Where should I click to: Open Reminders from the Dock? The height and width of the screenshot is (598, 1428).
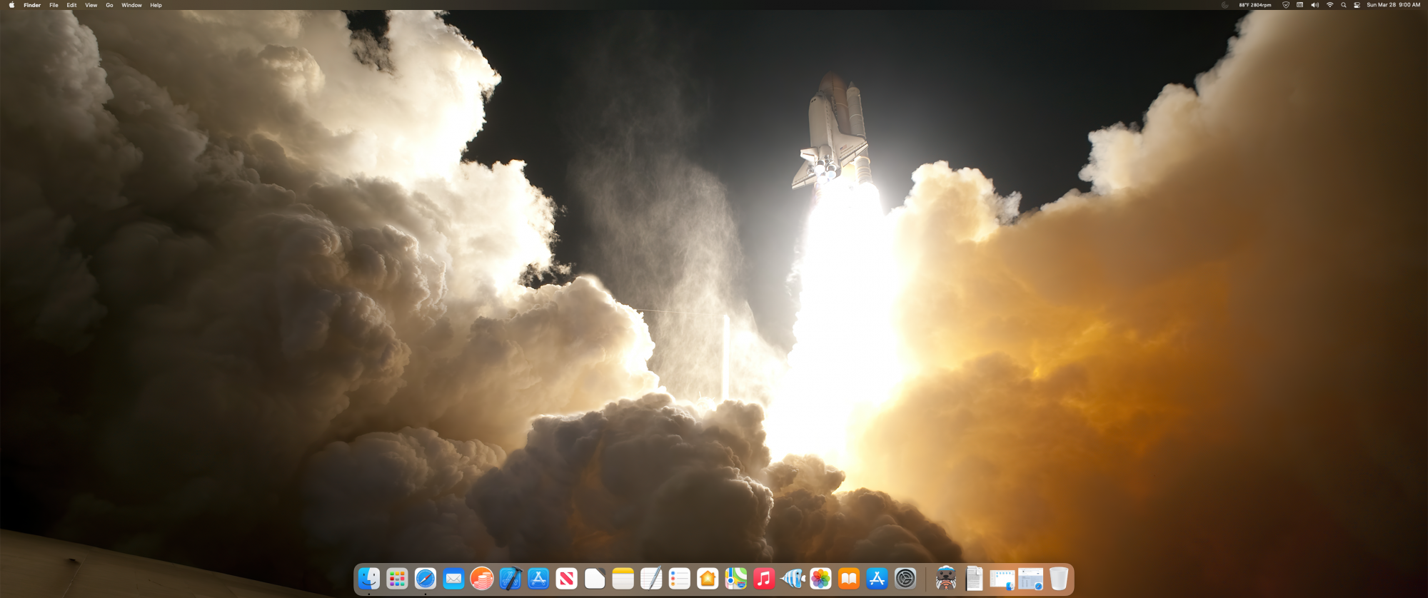pyautogui.click(x=680, y=579)
